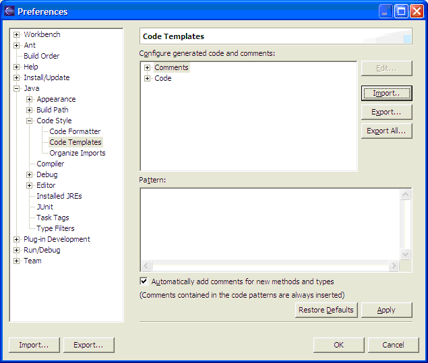Click the Apply button
This screenshot has width=428, height=363.
386,310
